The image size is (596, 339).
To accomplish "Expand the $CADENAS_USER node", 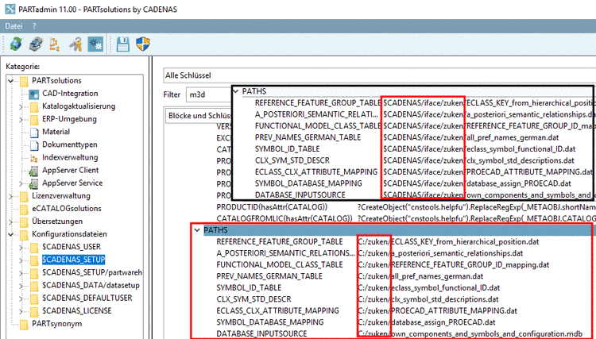I will pyautogui.click(x=21, y=248).
